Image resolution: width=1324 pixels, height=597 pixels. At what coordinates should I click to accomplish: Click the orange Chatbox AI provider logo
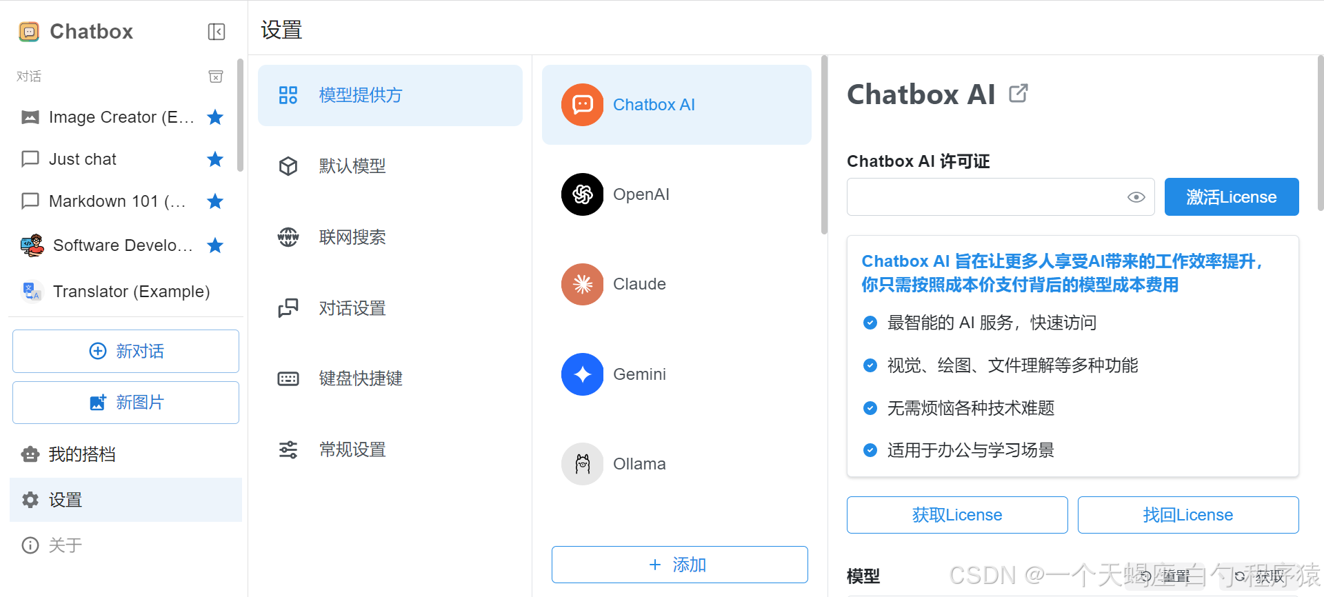583,105
